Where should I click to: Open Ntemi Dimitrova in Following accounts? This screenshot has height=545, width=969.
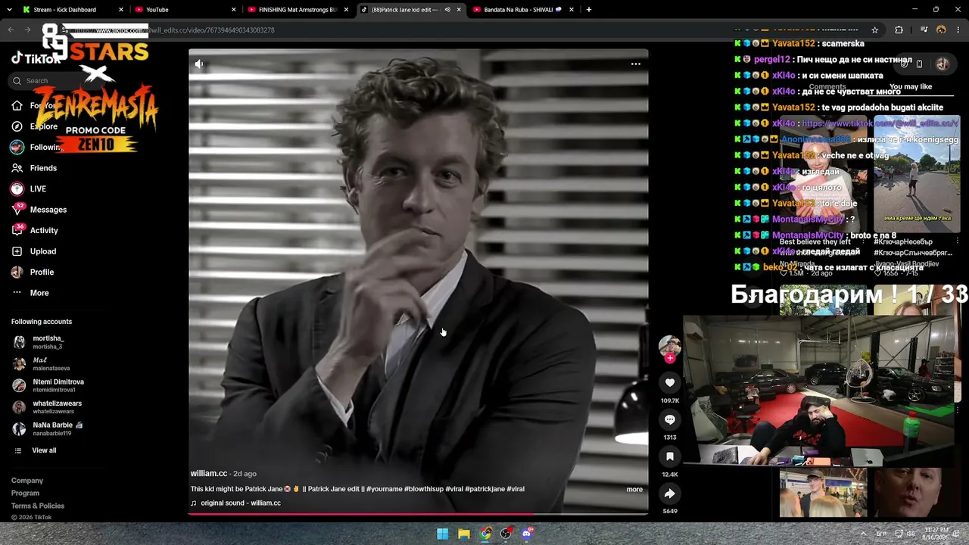tap(58, 385)
